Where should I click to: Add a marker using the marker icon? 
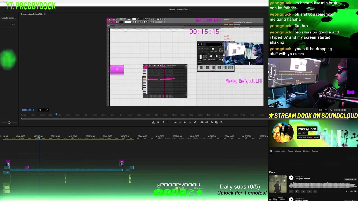(x=158, y=122)
